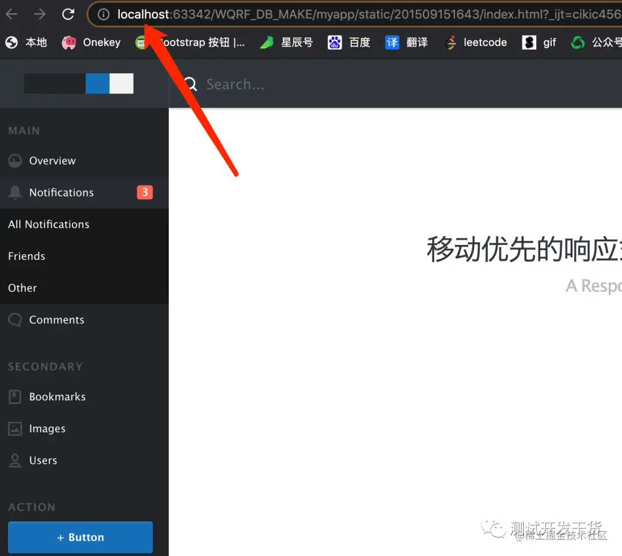
Task: Click the site info icon in address bar
Action: pyautogui.click(x=103, y=14)
